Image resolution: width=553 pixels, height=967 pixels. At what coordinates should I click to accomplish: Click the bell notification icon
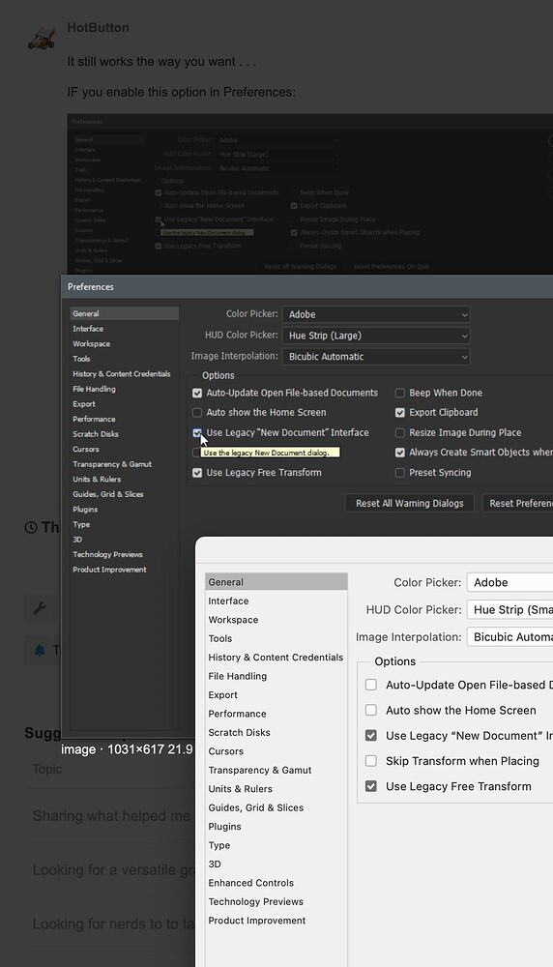(40, 651)
